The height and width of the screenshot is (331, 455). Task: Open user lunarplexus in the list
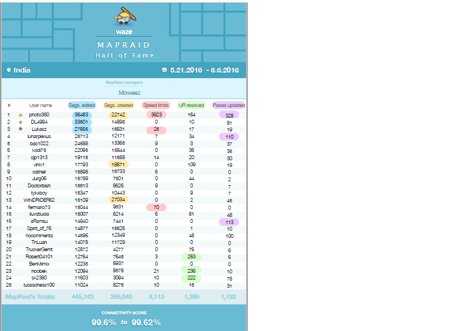pos(39,136)
